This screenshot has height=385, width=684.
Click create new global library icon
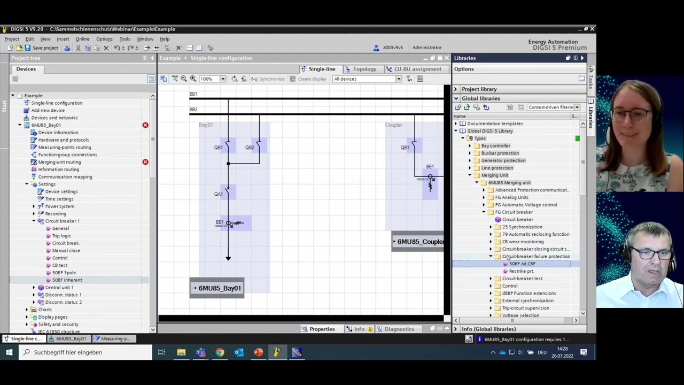(x=458, y=107)
